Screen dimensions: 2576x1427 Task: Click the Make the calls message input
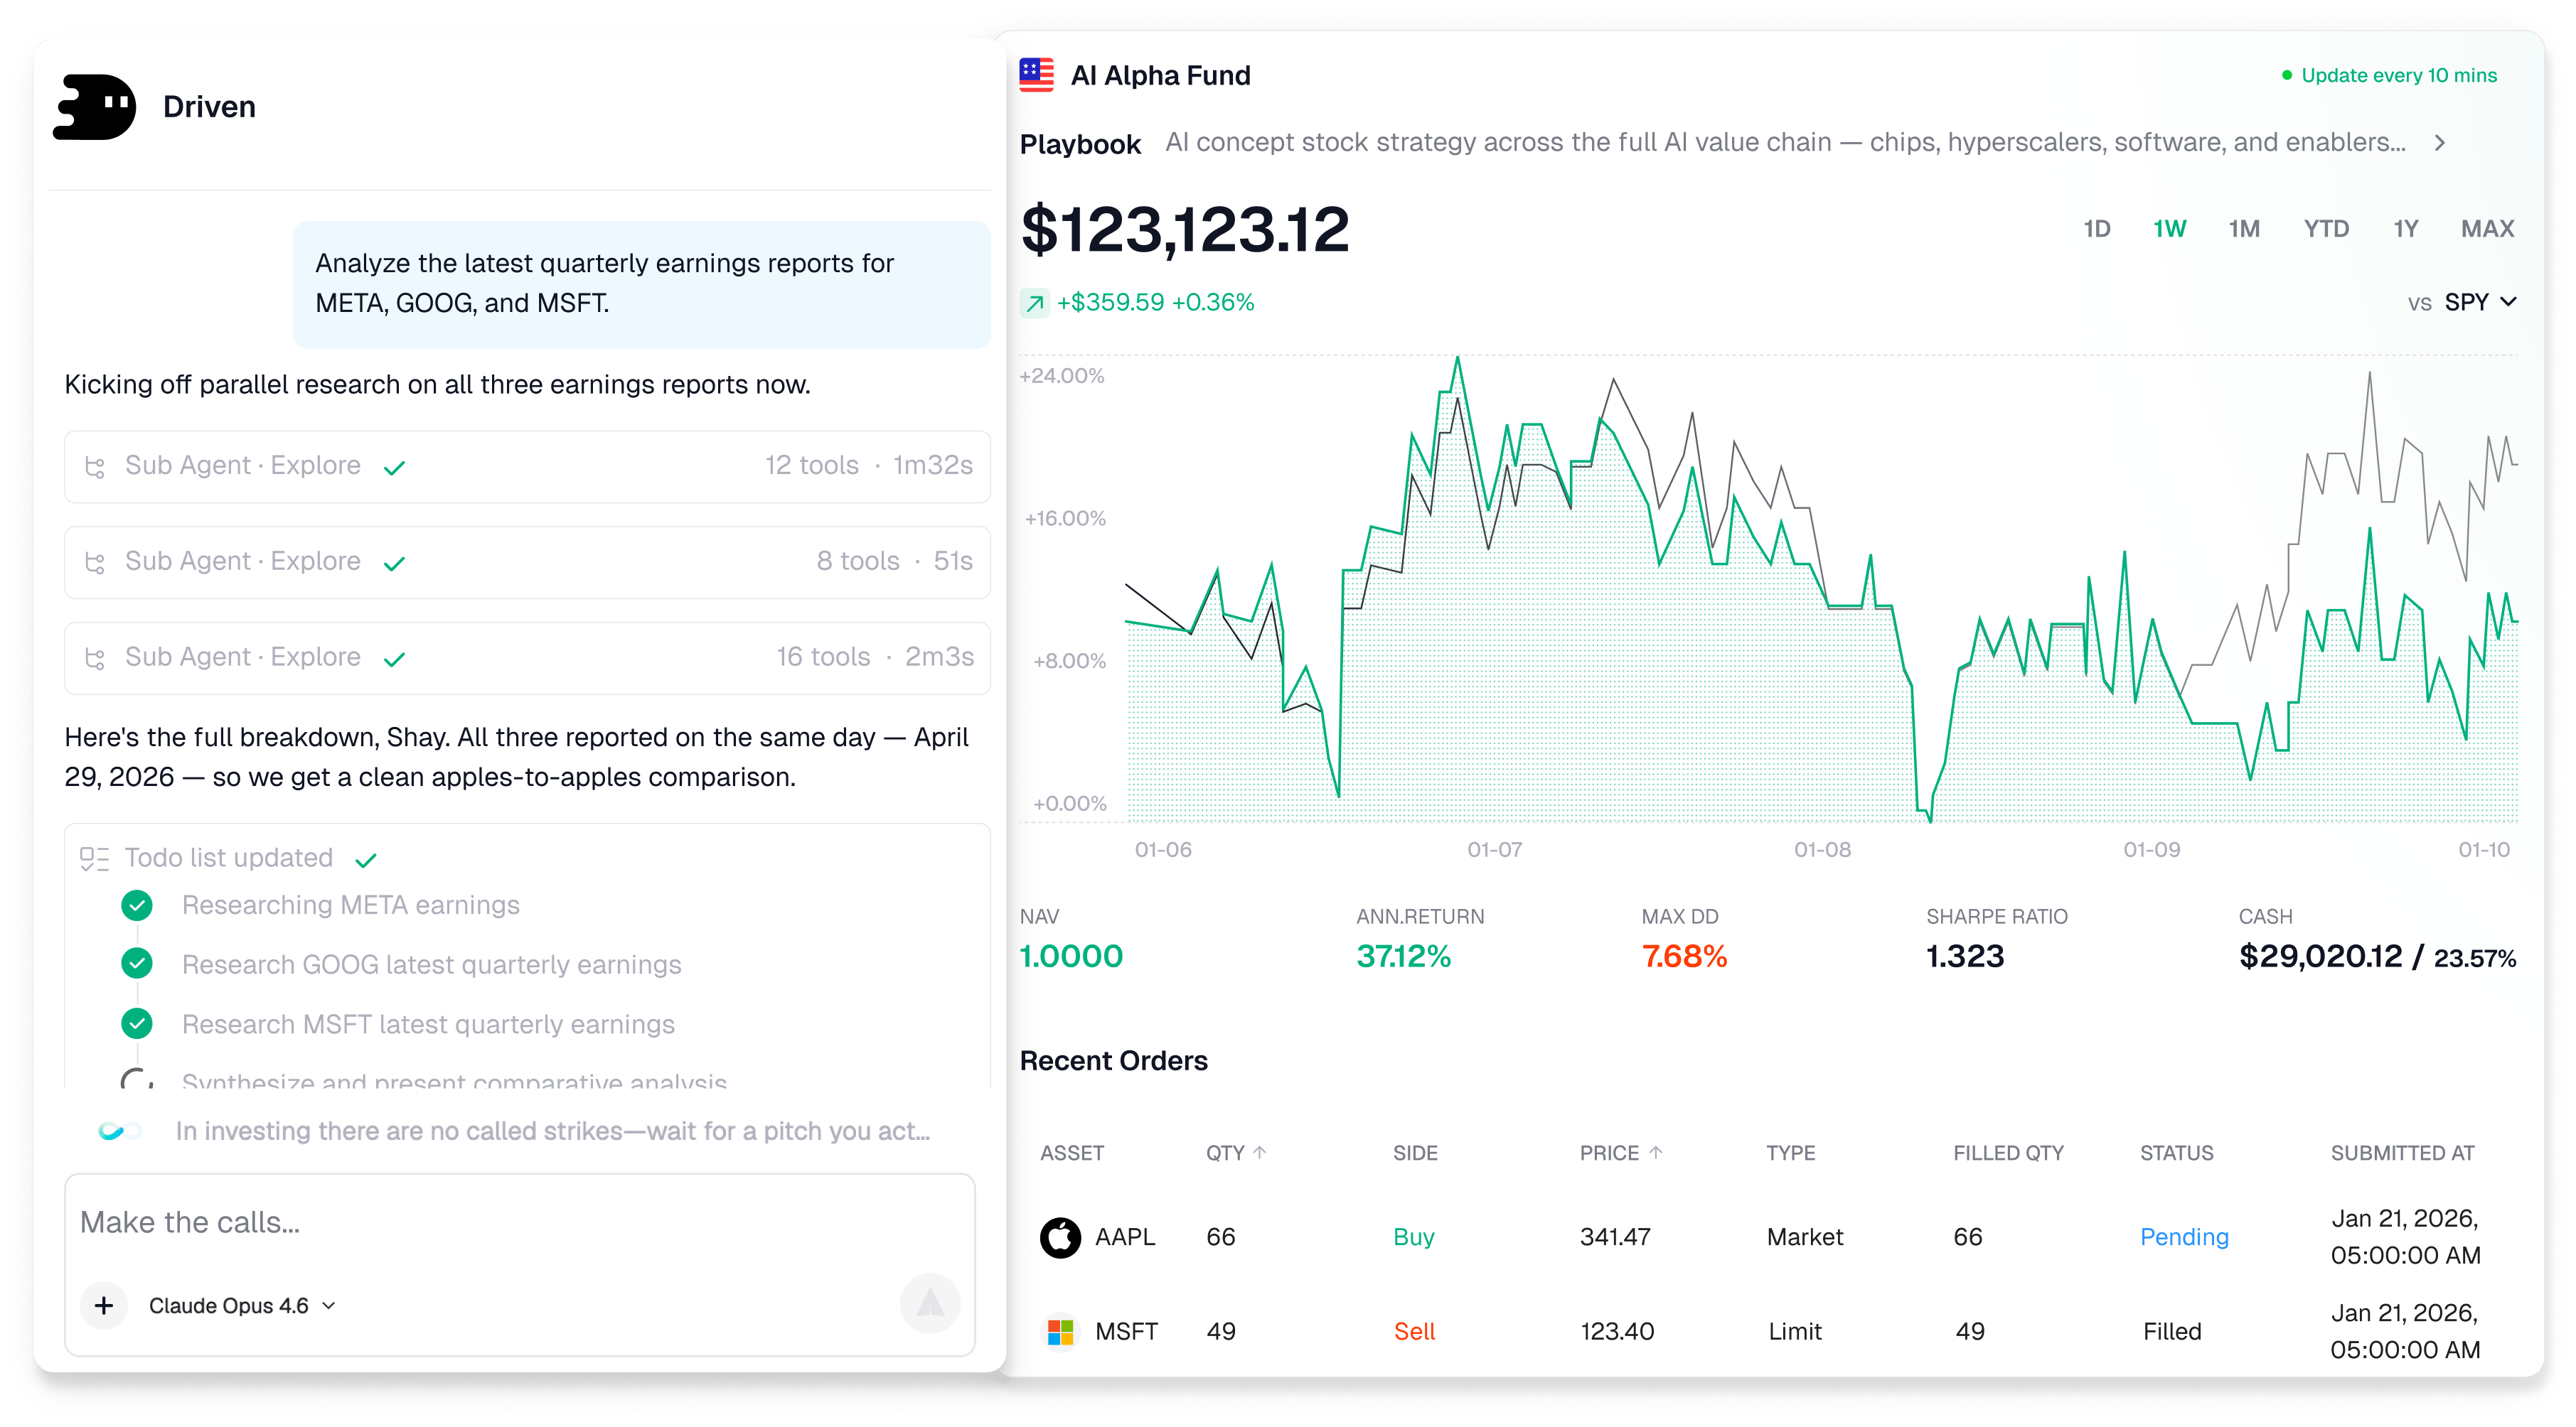click(519, 1222)
